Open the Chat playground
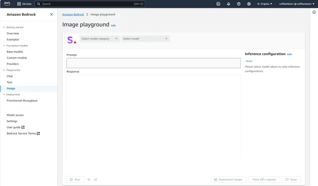This screenshot has width=318, height=186. (x=10, y=76)
